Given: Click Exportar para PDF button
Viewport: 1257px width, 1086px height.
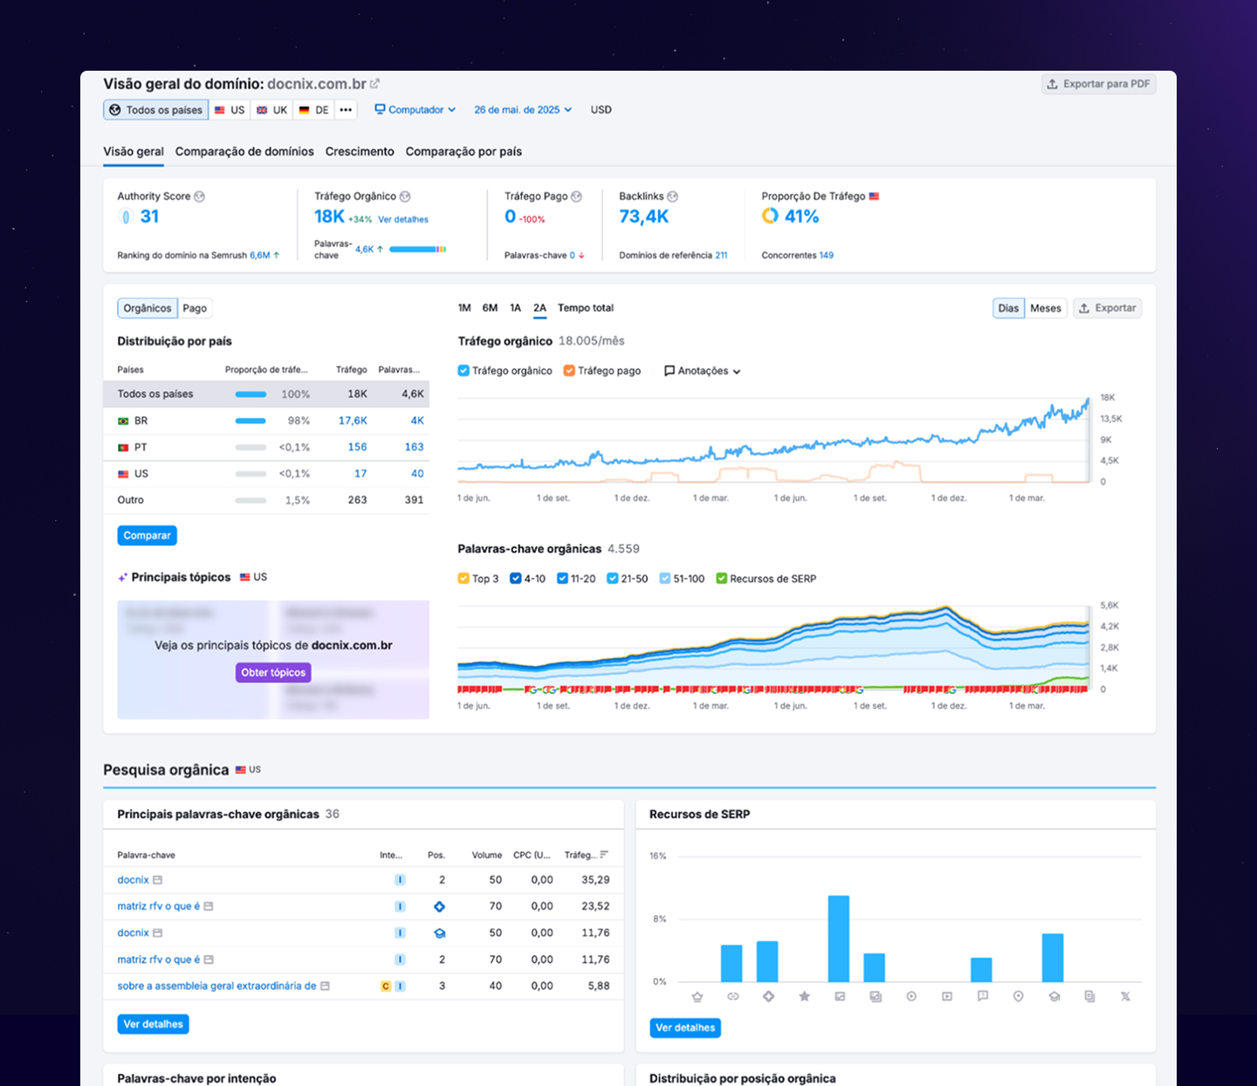Looking at the screenshot, I should pyautogui.click(x=1099, y=84).
